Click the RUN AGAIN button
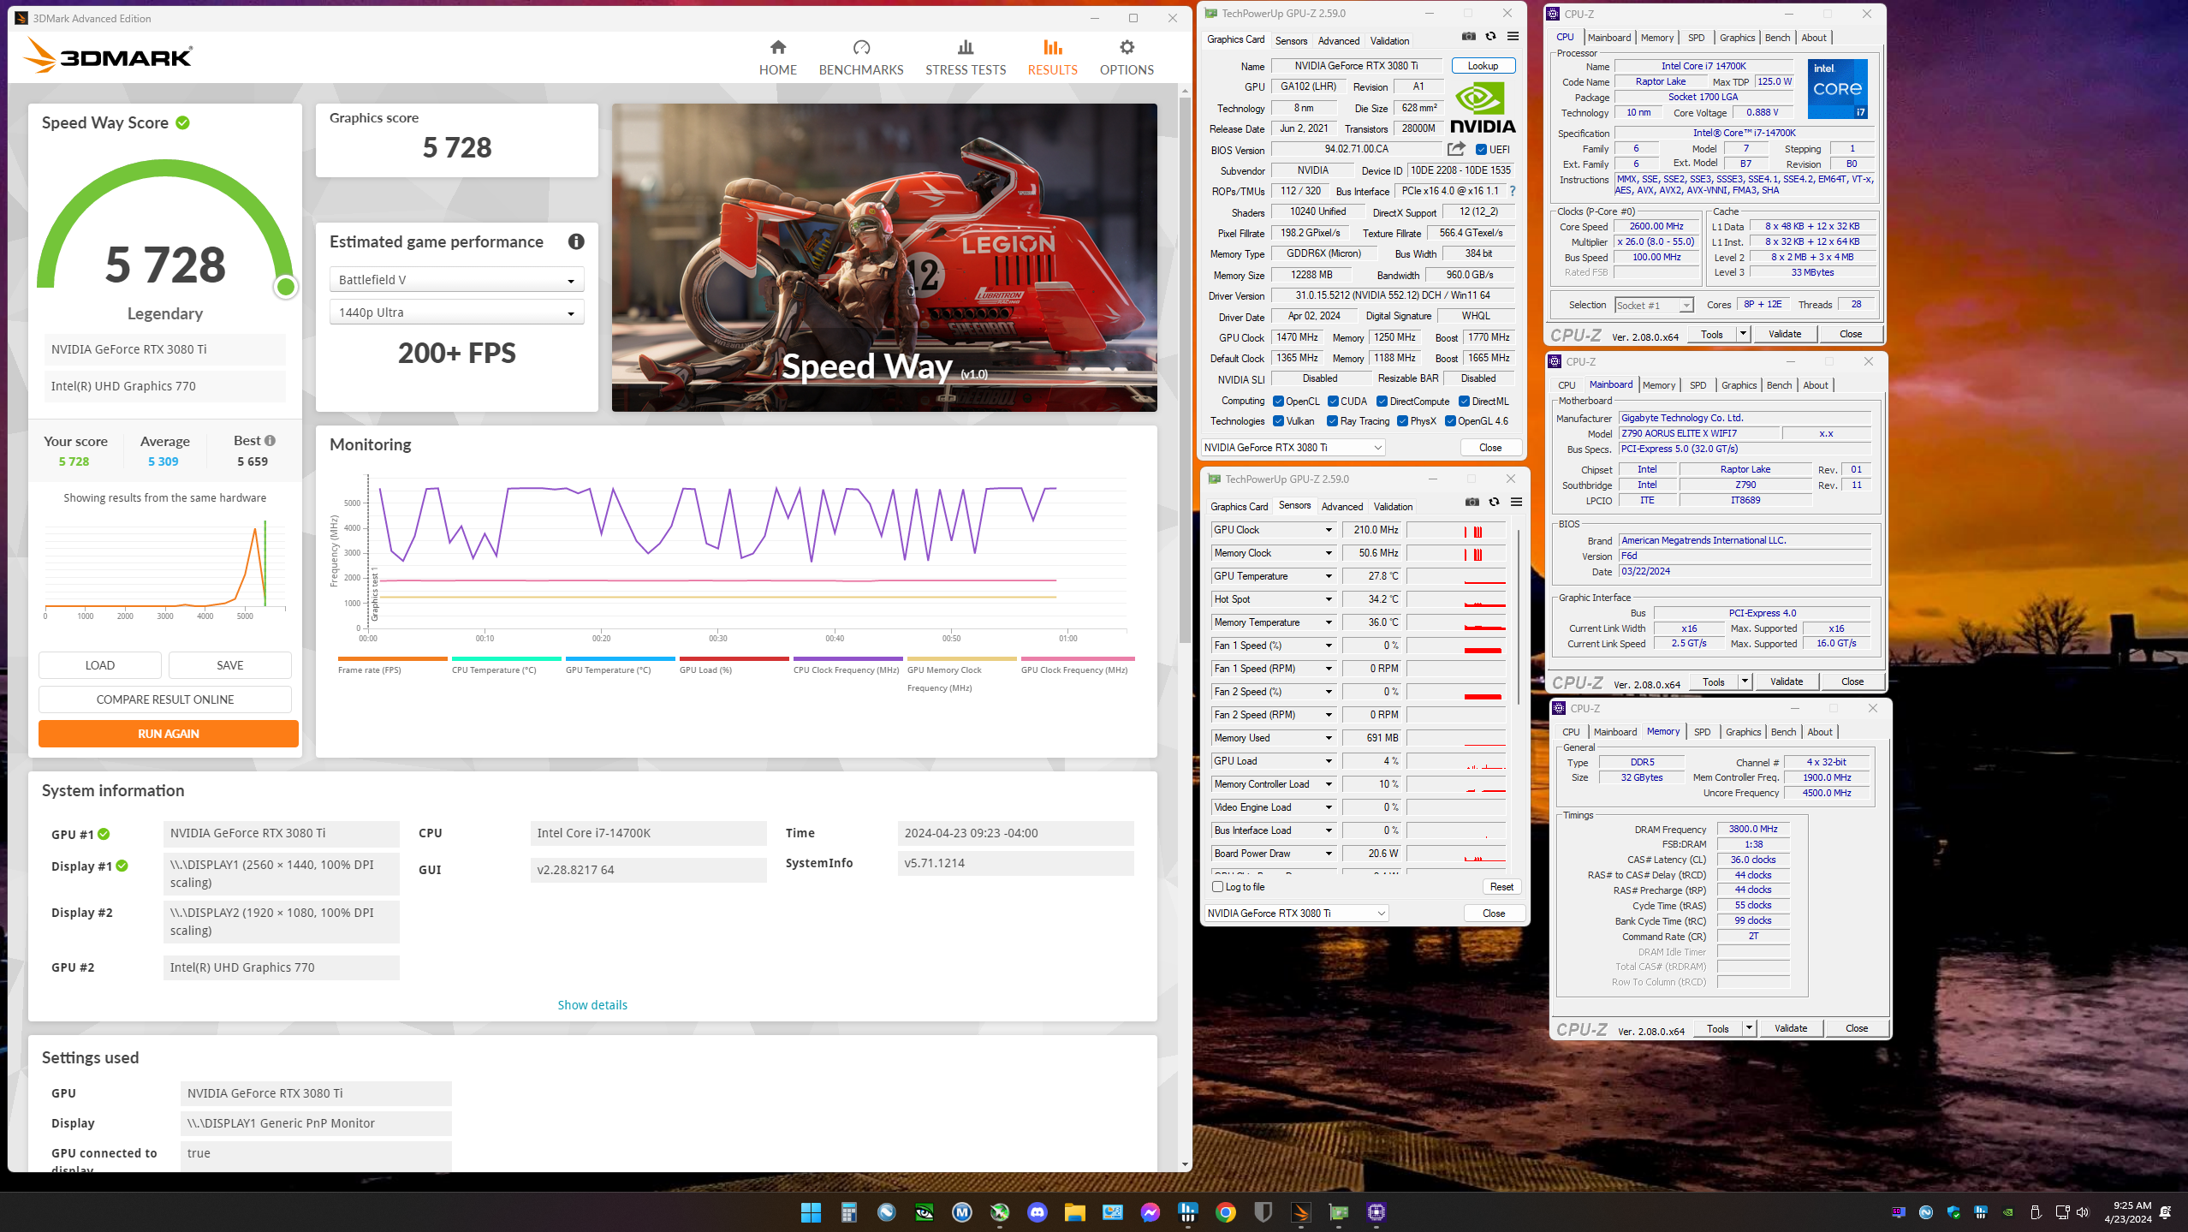This screenshot has height=1232, width=2188. point(169,734)
